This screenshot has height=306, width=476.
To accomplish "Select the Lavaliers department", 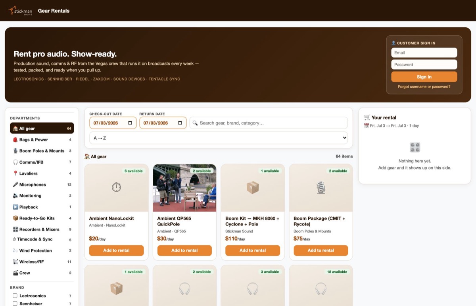I will [42, 173].
